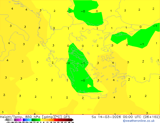This screenshot has height=123, width=160.
Task: Click the dark maroon right arrow end of the color scale
Action: coord(73,120)
